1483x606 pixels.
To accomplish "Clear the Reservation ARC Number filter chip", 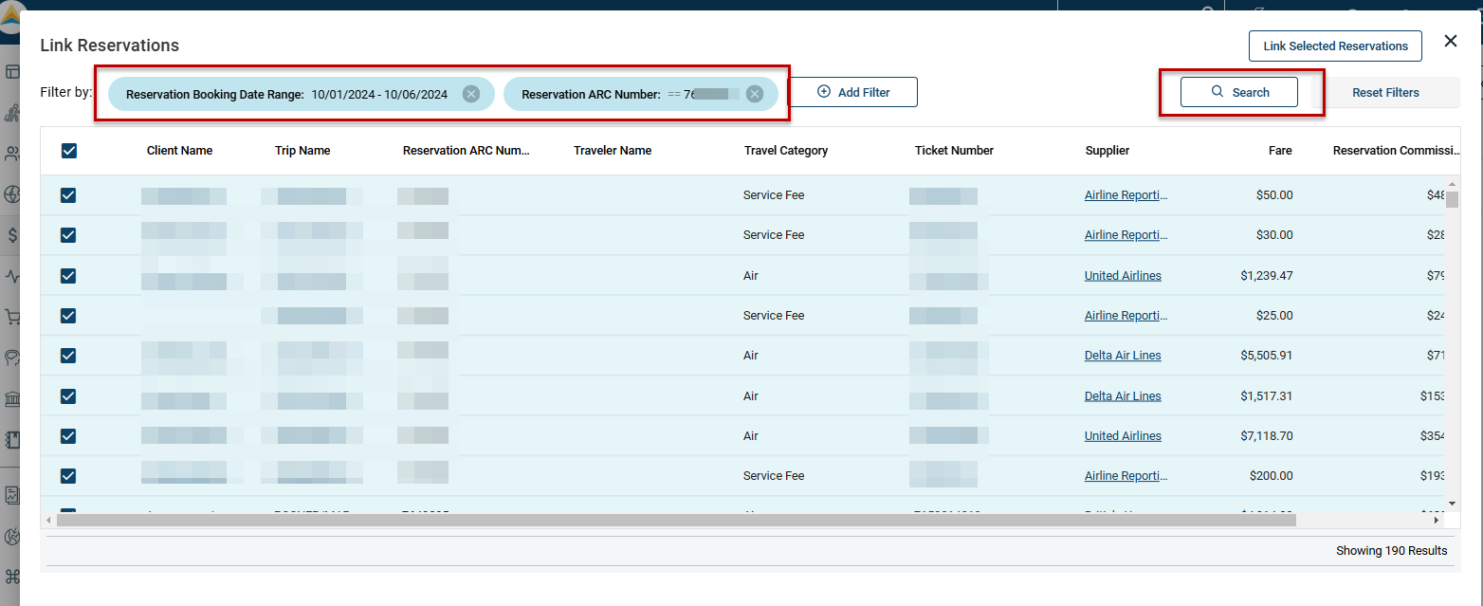I will pyautogui.click(x=754, y=93).
